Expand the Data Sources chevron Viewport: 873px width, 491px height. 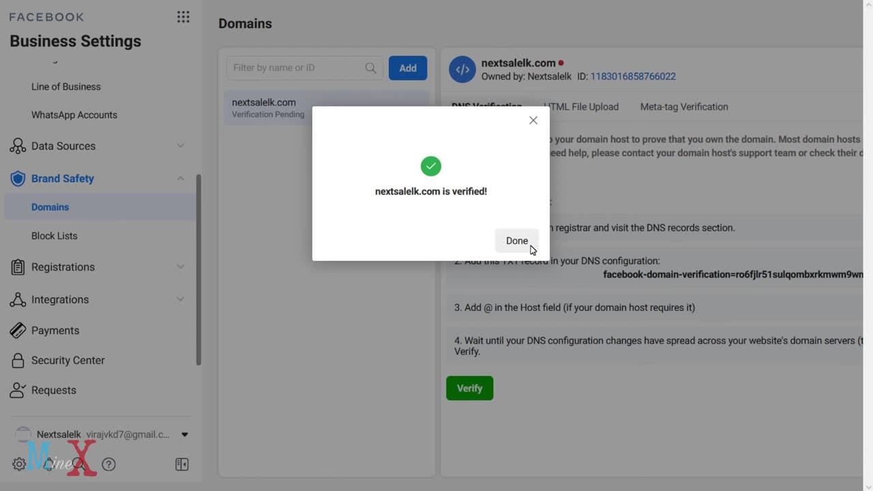181,146
